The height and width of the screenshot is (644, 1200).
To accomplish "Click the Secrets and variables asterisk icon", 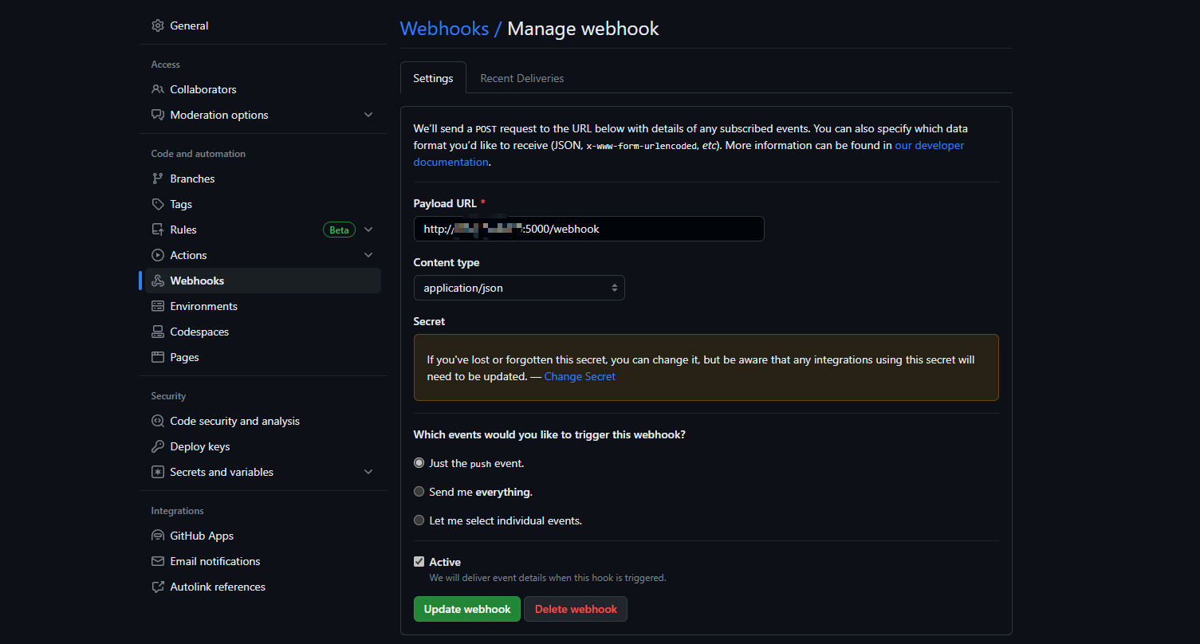I will coord(158,472).
